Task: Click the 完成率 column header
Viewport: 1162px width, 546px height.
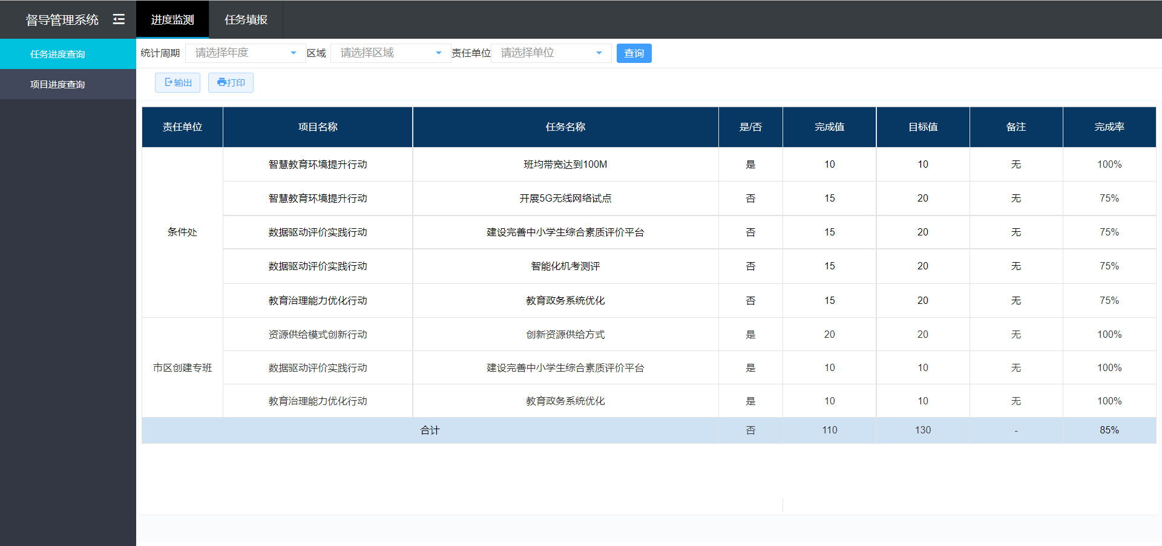Action: click(x=1109, y=127)
